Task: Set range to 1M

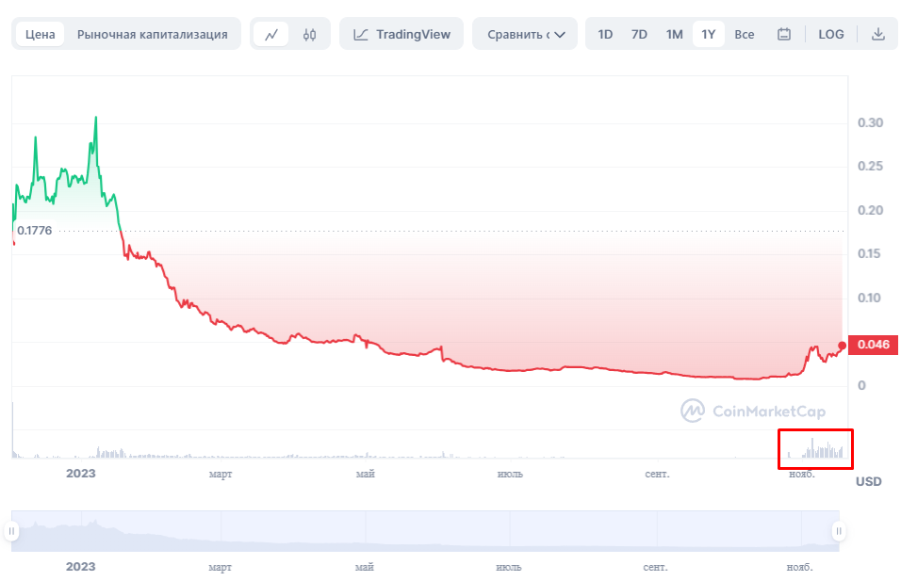Action: tap(674, 35)
